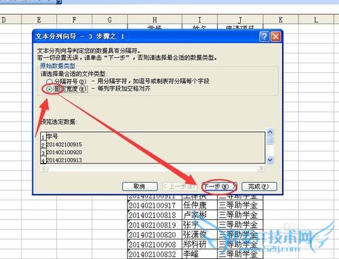Select column header H
339x259 pixels.
155,20
